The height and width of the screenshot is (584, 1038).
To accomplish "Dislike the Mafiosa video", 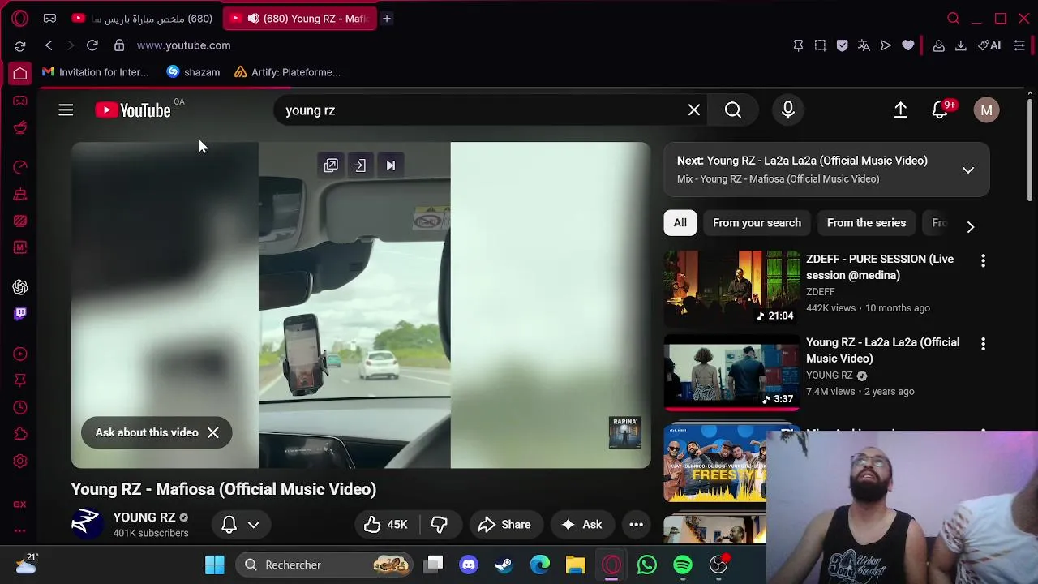I will (440, 525).
